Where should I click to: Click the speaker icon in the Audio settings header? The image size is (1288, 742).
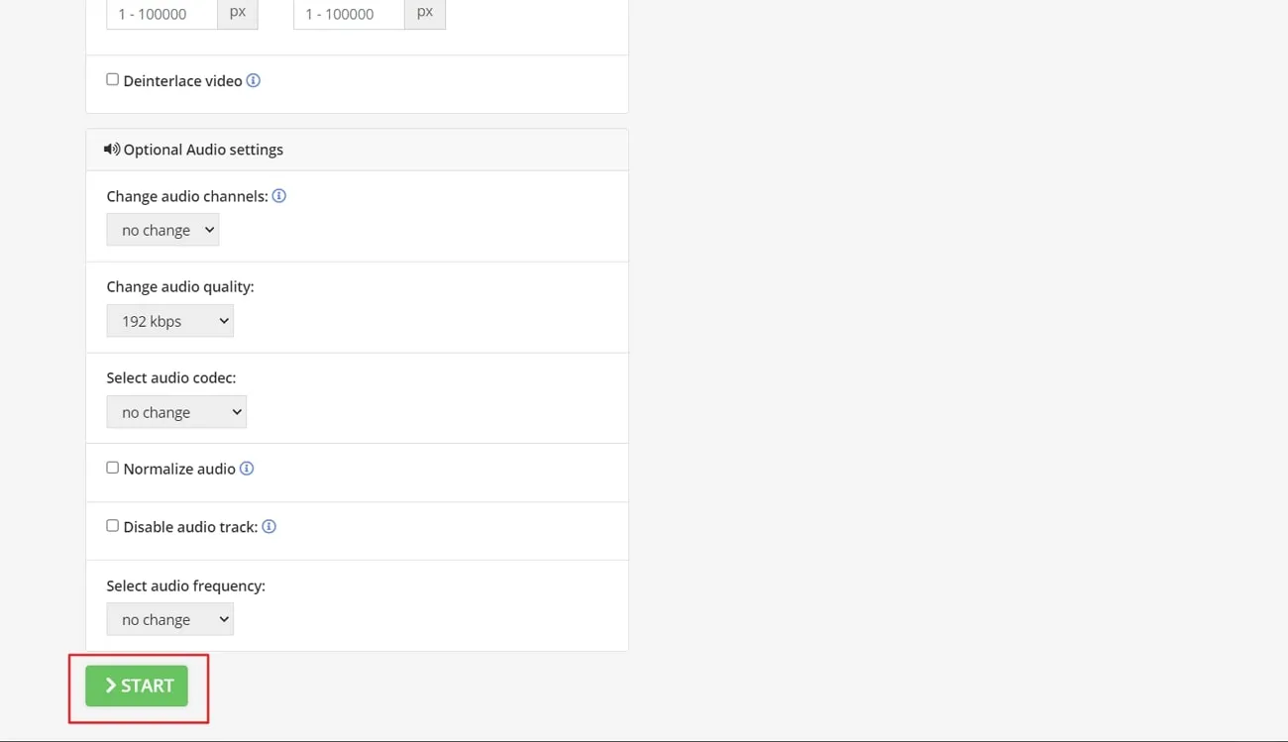(x=112, y=150)
